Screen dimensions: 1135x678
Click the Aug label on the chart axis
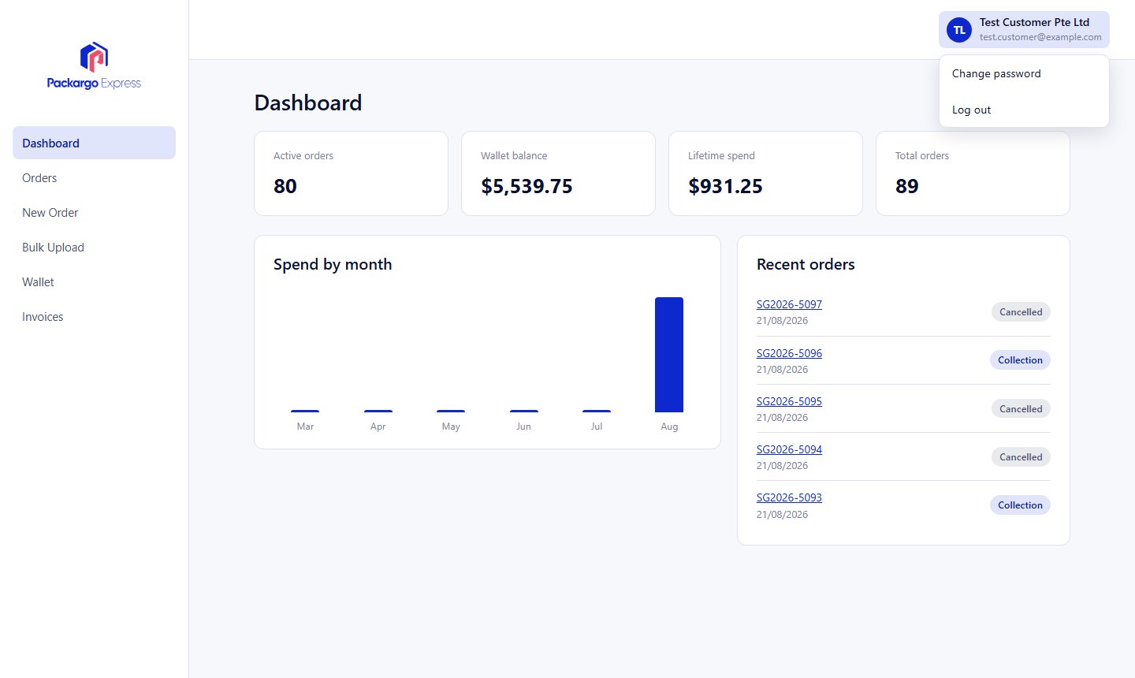tap(669, 427)
